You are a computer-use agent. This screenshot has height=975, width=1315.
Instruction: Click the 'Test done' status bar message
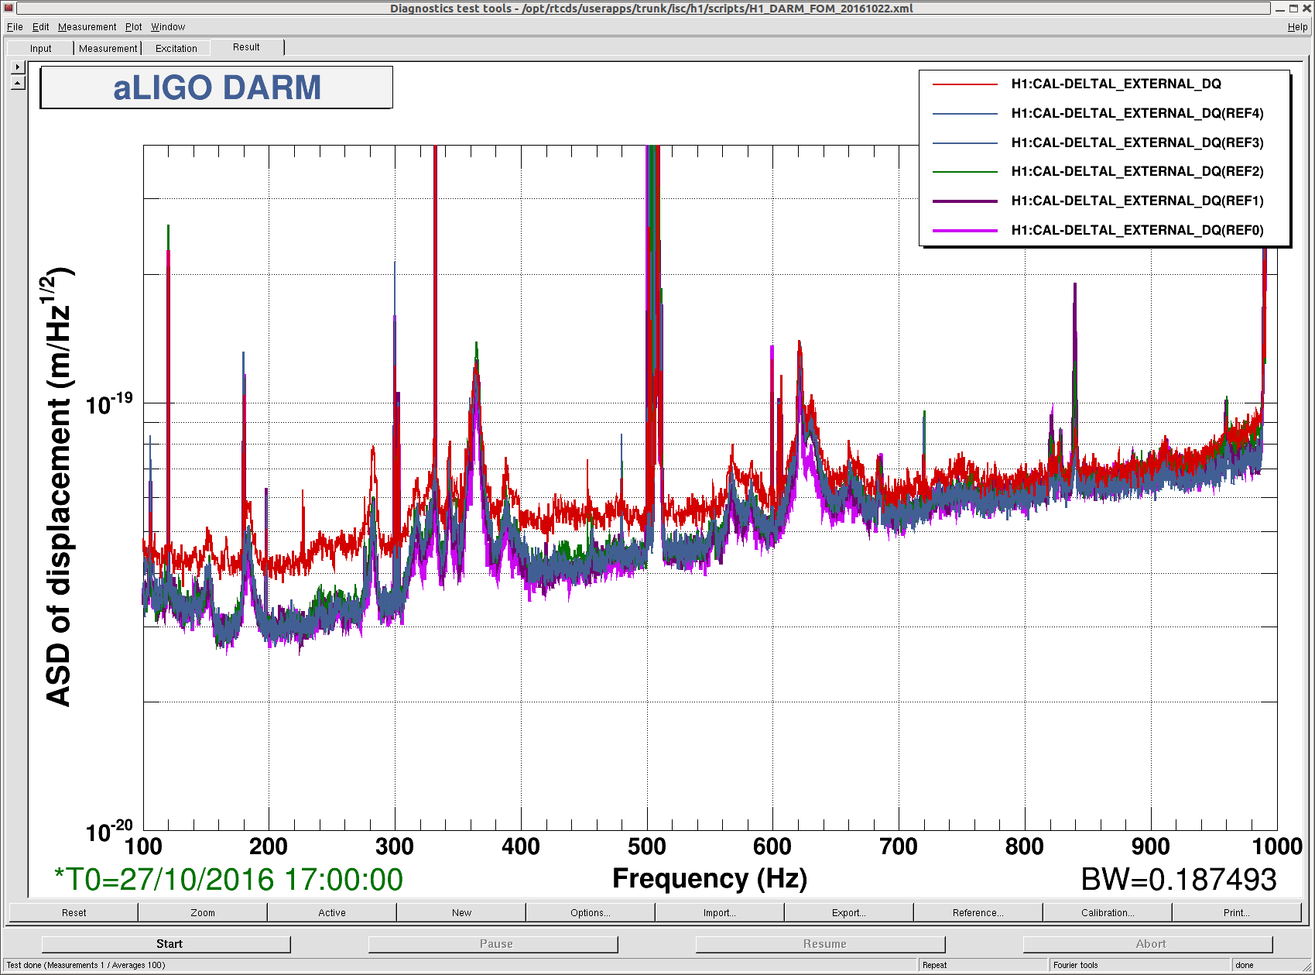point(86,965)
